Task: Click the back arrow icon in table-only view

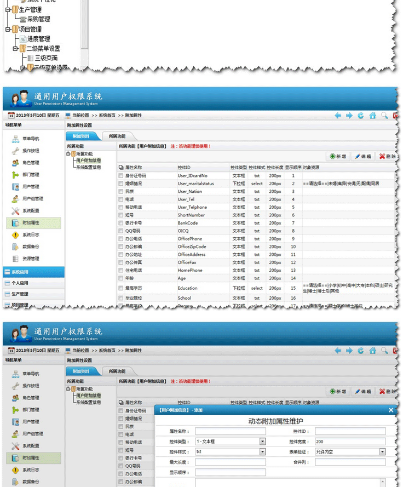Action: tap(338, 116)
